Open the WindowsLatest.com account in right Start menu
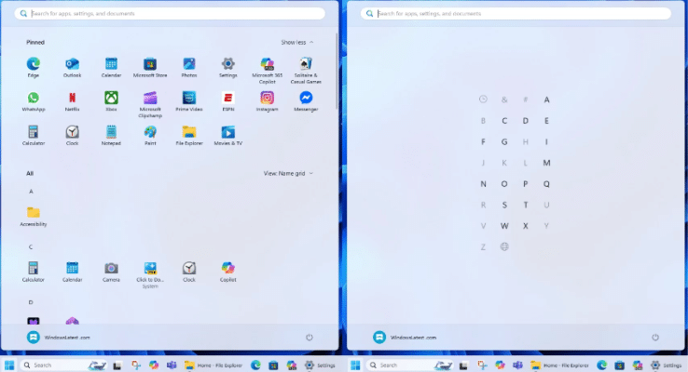 pos(405,338)
